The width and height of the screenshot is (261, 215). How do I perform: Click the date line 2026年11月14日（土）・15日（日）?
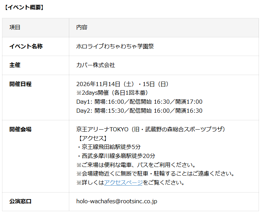(123, 84)
